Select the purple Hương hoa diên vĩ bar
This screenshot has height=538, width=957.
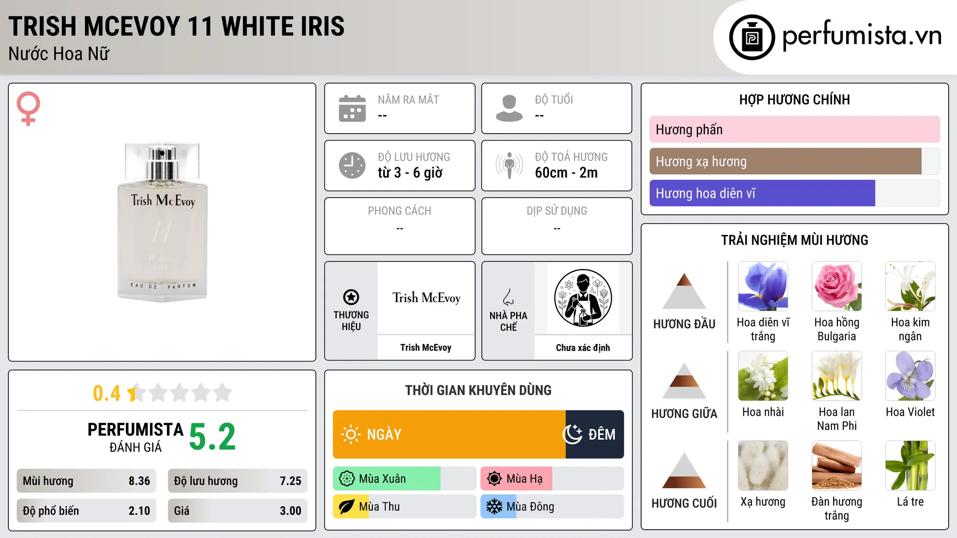[x=762, y=193]
